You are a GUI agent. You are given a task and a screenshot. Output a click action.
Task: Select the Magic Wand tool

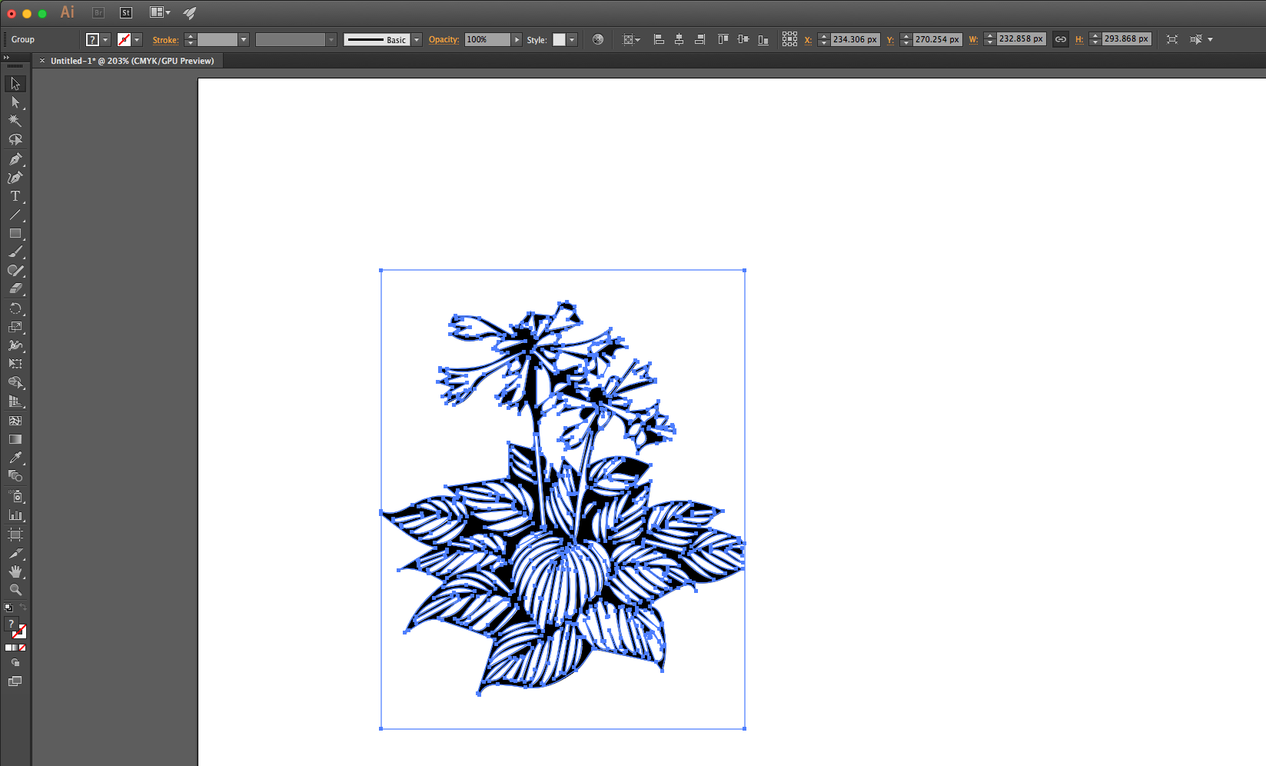pos(15,121)
